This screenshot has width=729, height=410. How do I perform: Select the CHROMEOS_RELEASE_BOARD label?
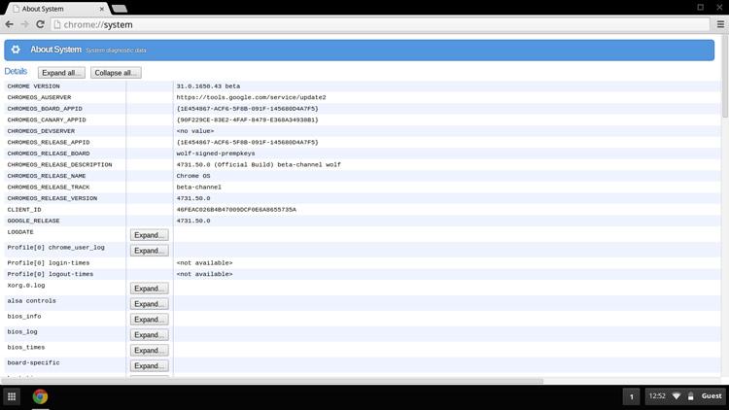point(49,154)
